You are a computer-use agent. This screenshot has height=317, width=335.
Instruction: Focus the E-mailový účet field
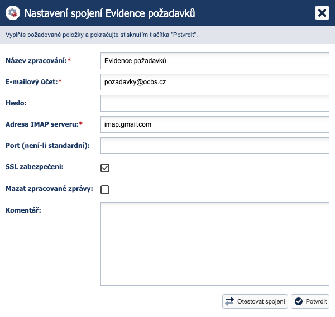click(215, 82)
